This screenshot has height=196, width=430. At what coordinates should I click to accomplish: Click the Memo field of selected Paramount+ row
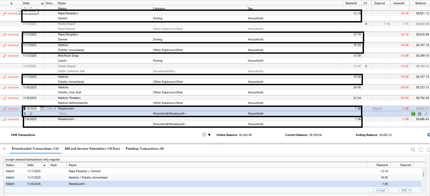105,113
